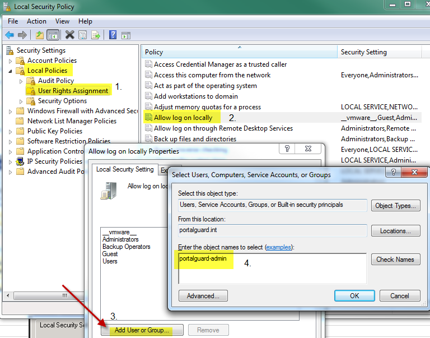Click the Up one level folder icon
This screenshot has height=338, width=430.
coord(40,35)
